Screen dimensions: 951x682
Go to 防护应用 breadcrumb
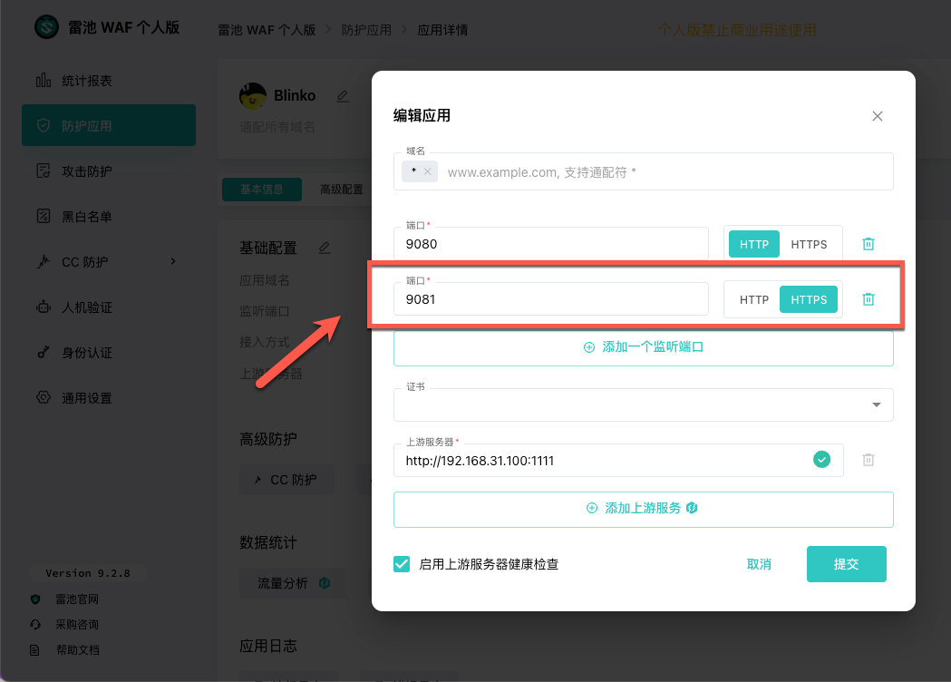pos(366,30)
